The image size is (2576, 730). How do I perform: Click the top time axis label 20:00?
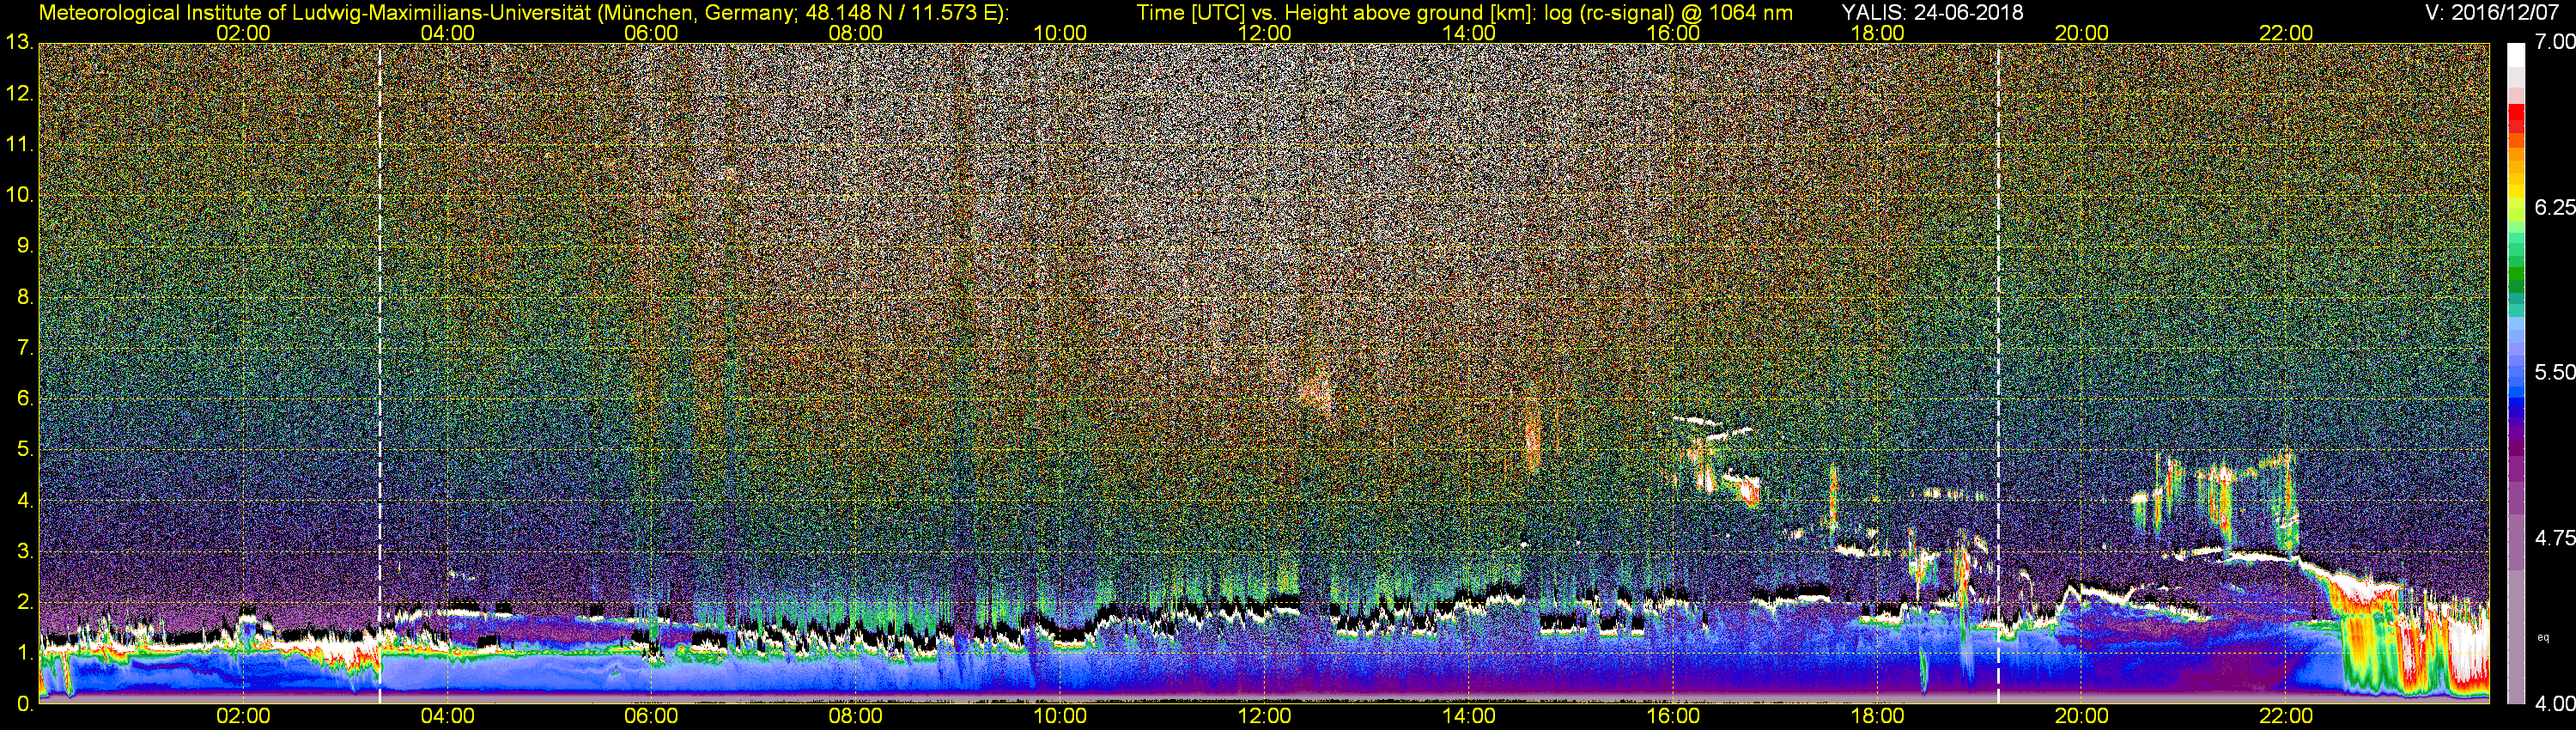tap(2082, 33)
